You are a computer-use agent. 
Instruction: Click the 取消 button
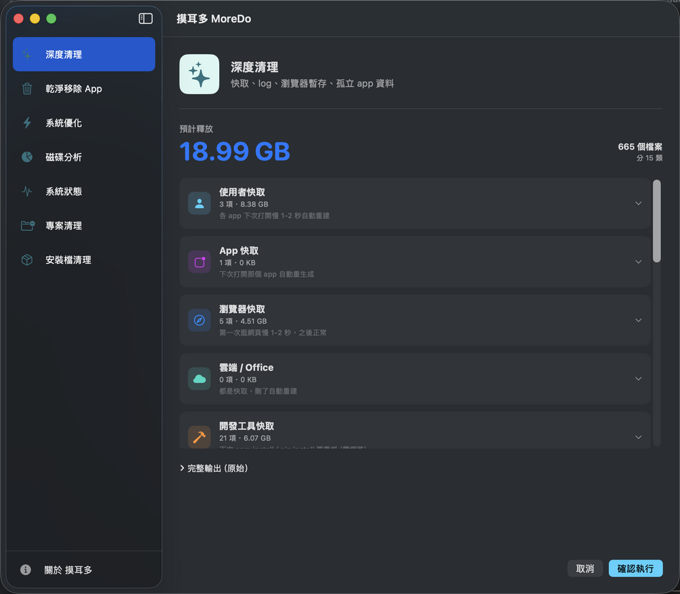pyautogui.click(x=585, y=568)
